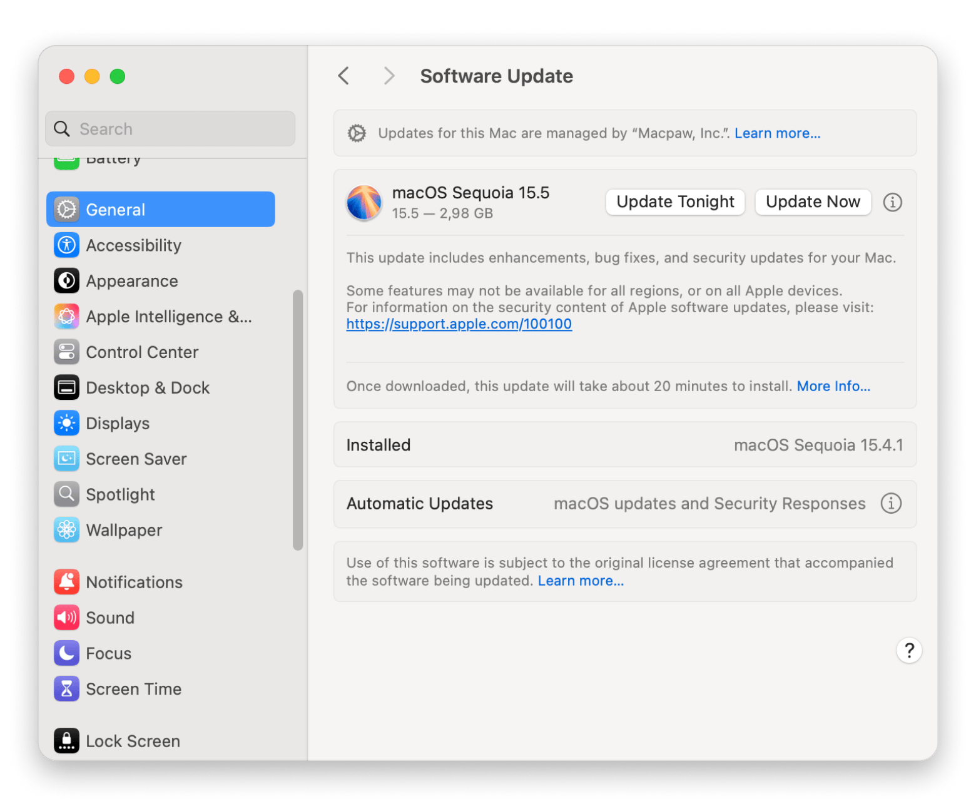Viewport: 976px width, 811px height.
Task: Open the Appearance settings icon
Action: [x=66, y=281]
